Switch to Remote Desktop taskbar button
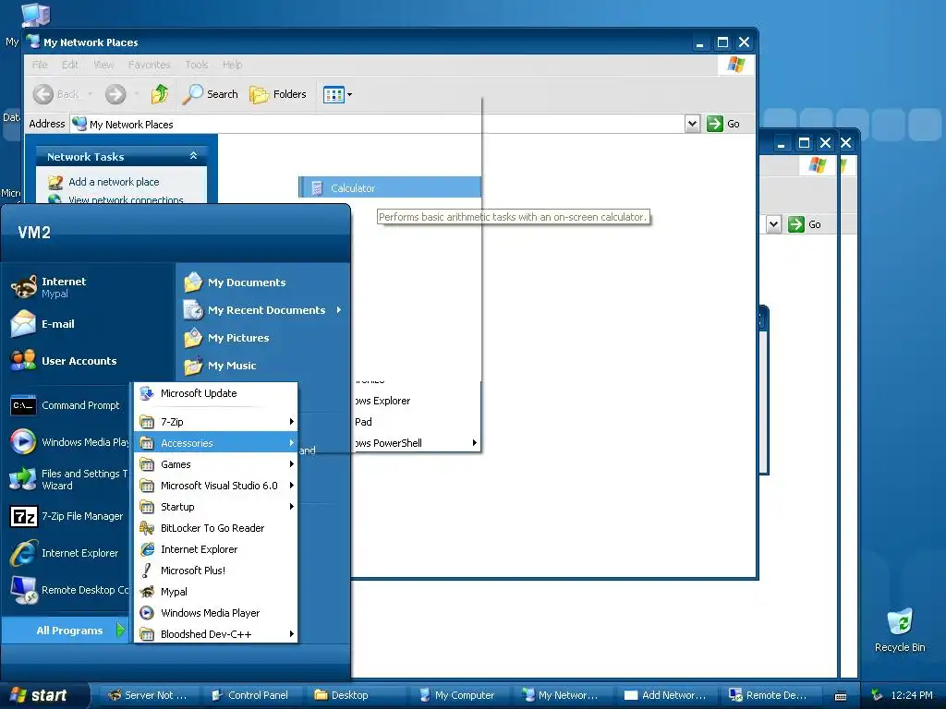This screenshot has height=709, width=946. pyautogui.click(x=769, y=695)
